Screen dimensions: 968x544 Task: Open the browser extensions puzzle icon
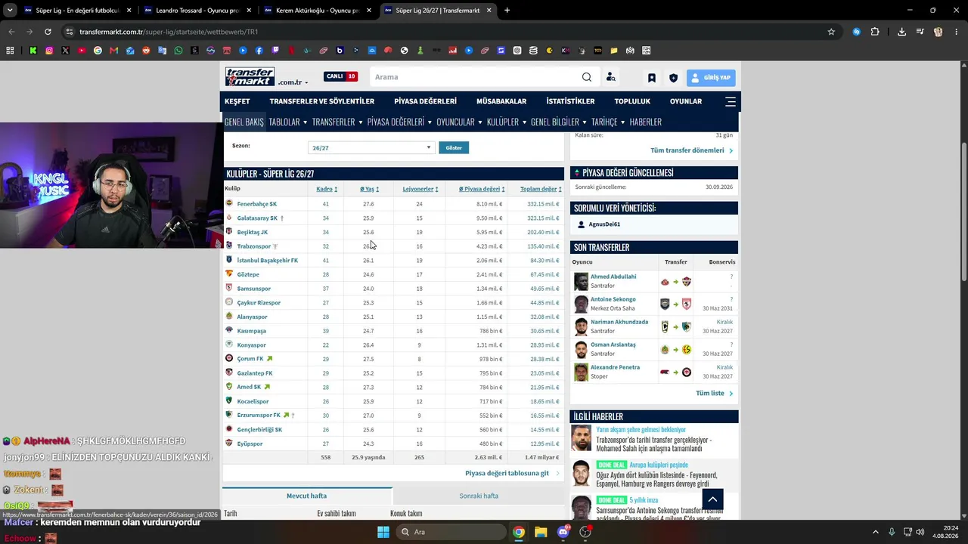pyautogui.click(x=875, y=32)
